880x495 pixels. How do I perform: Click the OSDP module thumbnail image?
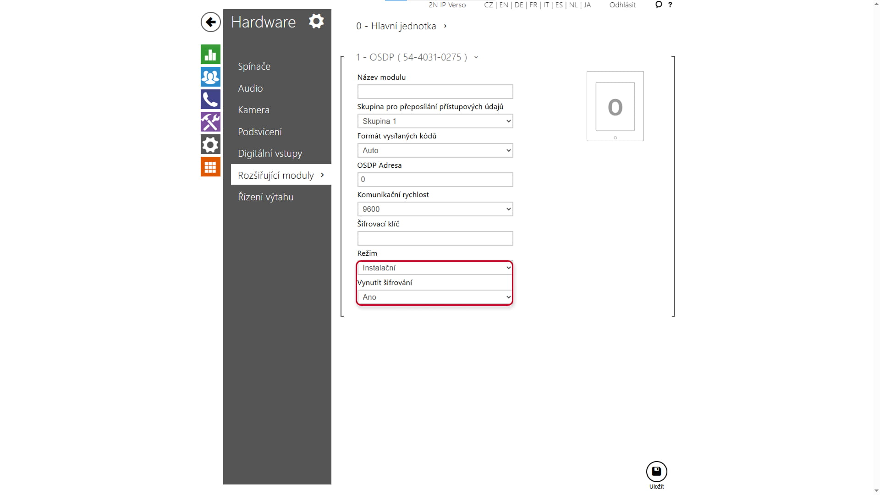(x=615, y=106)
